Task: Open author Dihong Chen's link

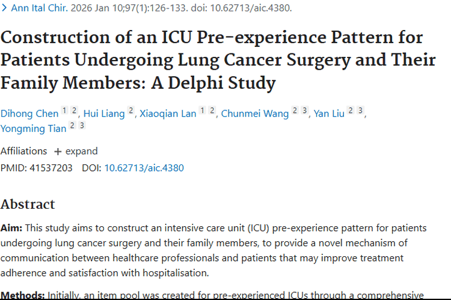Action: pos(29,113)
